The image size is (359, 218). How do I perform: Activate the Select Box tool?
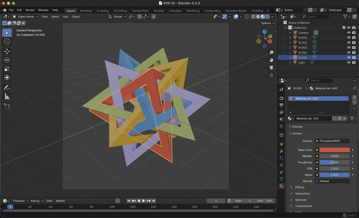pos(7,33)
